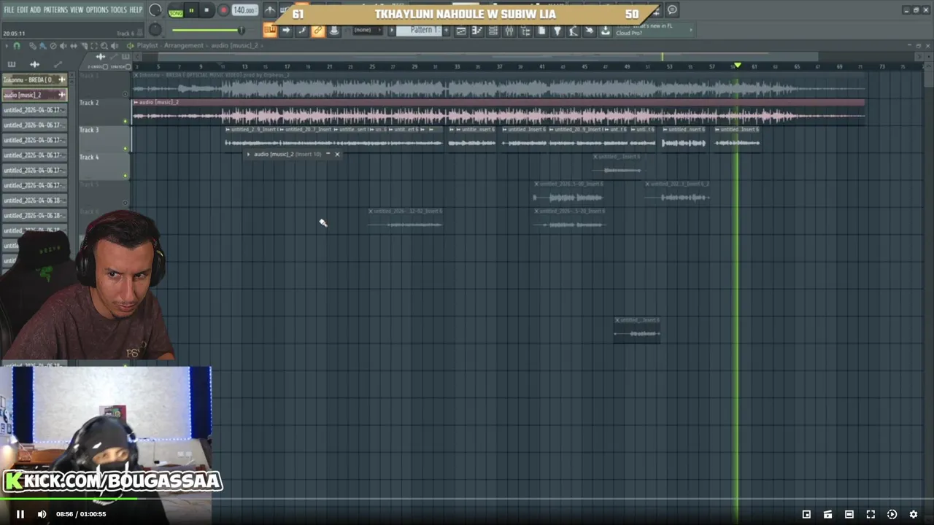Mute the video player volume

tap(42, 514)
